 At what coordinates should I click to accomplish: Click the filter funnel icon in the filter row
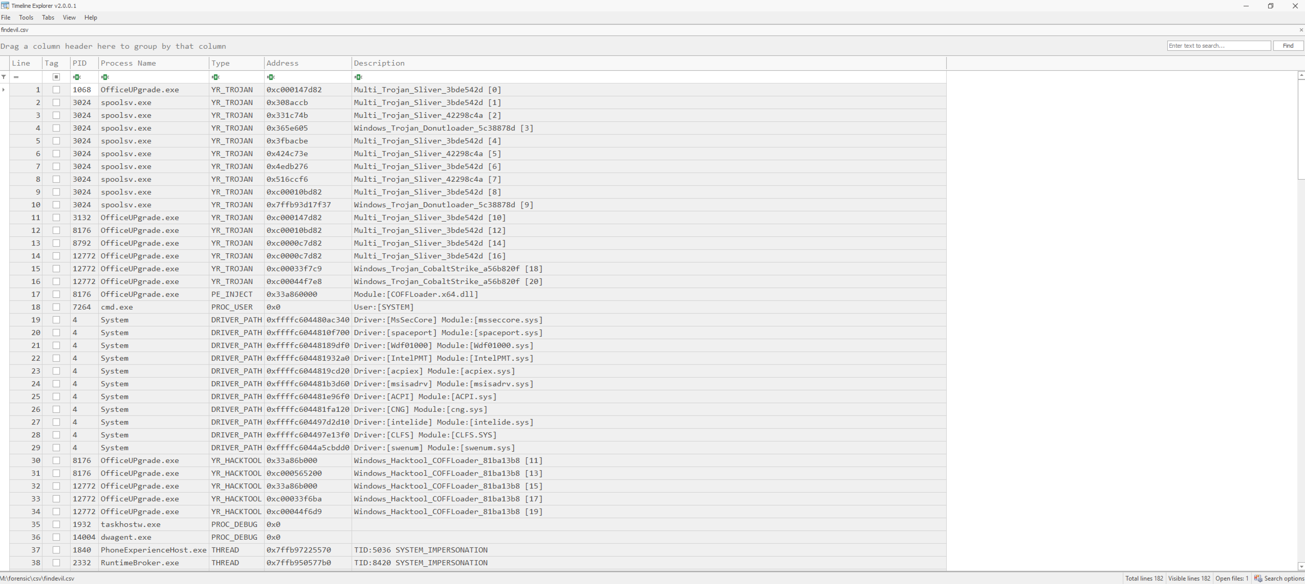click(4, 77)
